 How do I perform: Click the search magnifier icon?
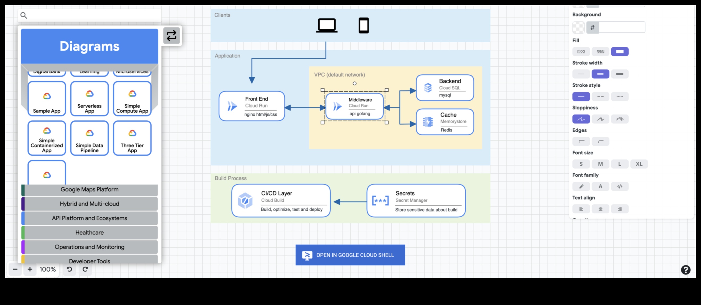[24, 15]
